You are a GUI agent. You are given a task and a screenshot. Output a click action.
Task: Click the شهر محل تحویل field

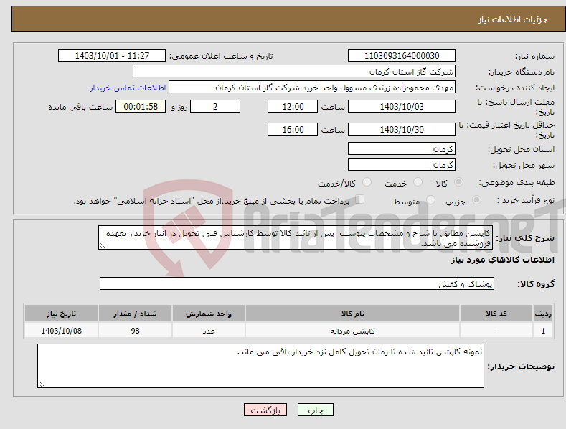(402, 164)
